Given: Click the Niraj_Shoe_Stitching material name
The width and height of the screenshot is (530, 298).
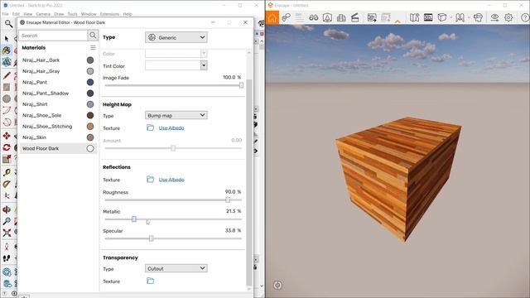Looking at the screenshot, I should click(47, 127).
